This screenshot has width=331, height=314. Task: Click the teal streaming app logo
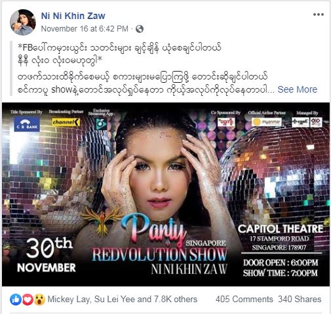[102, 124]
